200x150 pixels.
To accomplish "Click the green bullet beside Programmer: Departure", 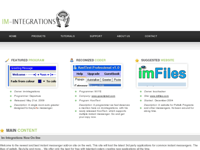I will [11, 96].
